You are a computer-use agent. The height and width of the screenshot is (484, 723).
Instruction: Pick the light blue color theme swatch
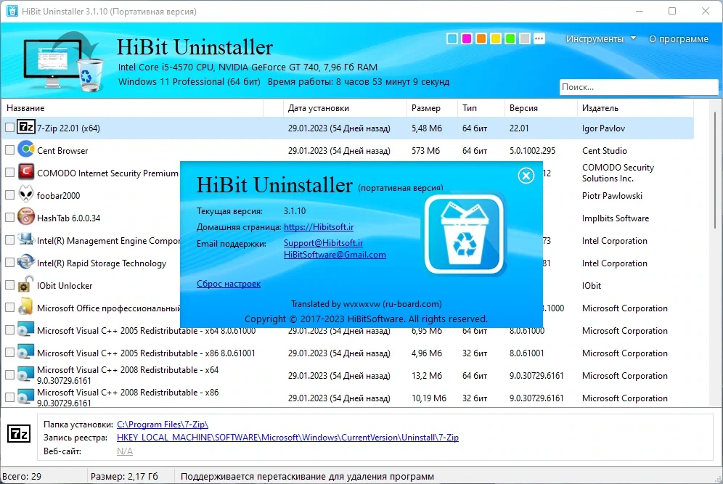pyautogui.click(x=452, y=38)
